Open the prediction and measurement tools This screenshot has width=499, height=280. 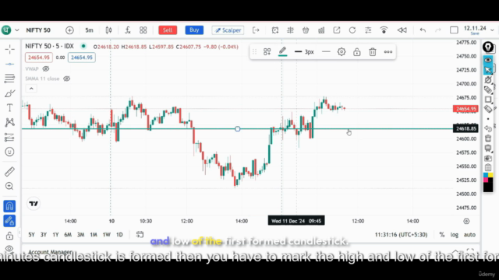point(9,137)
